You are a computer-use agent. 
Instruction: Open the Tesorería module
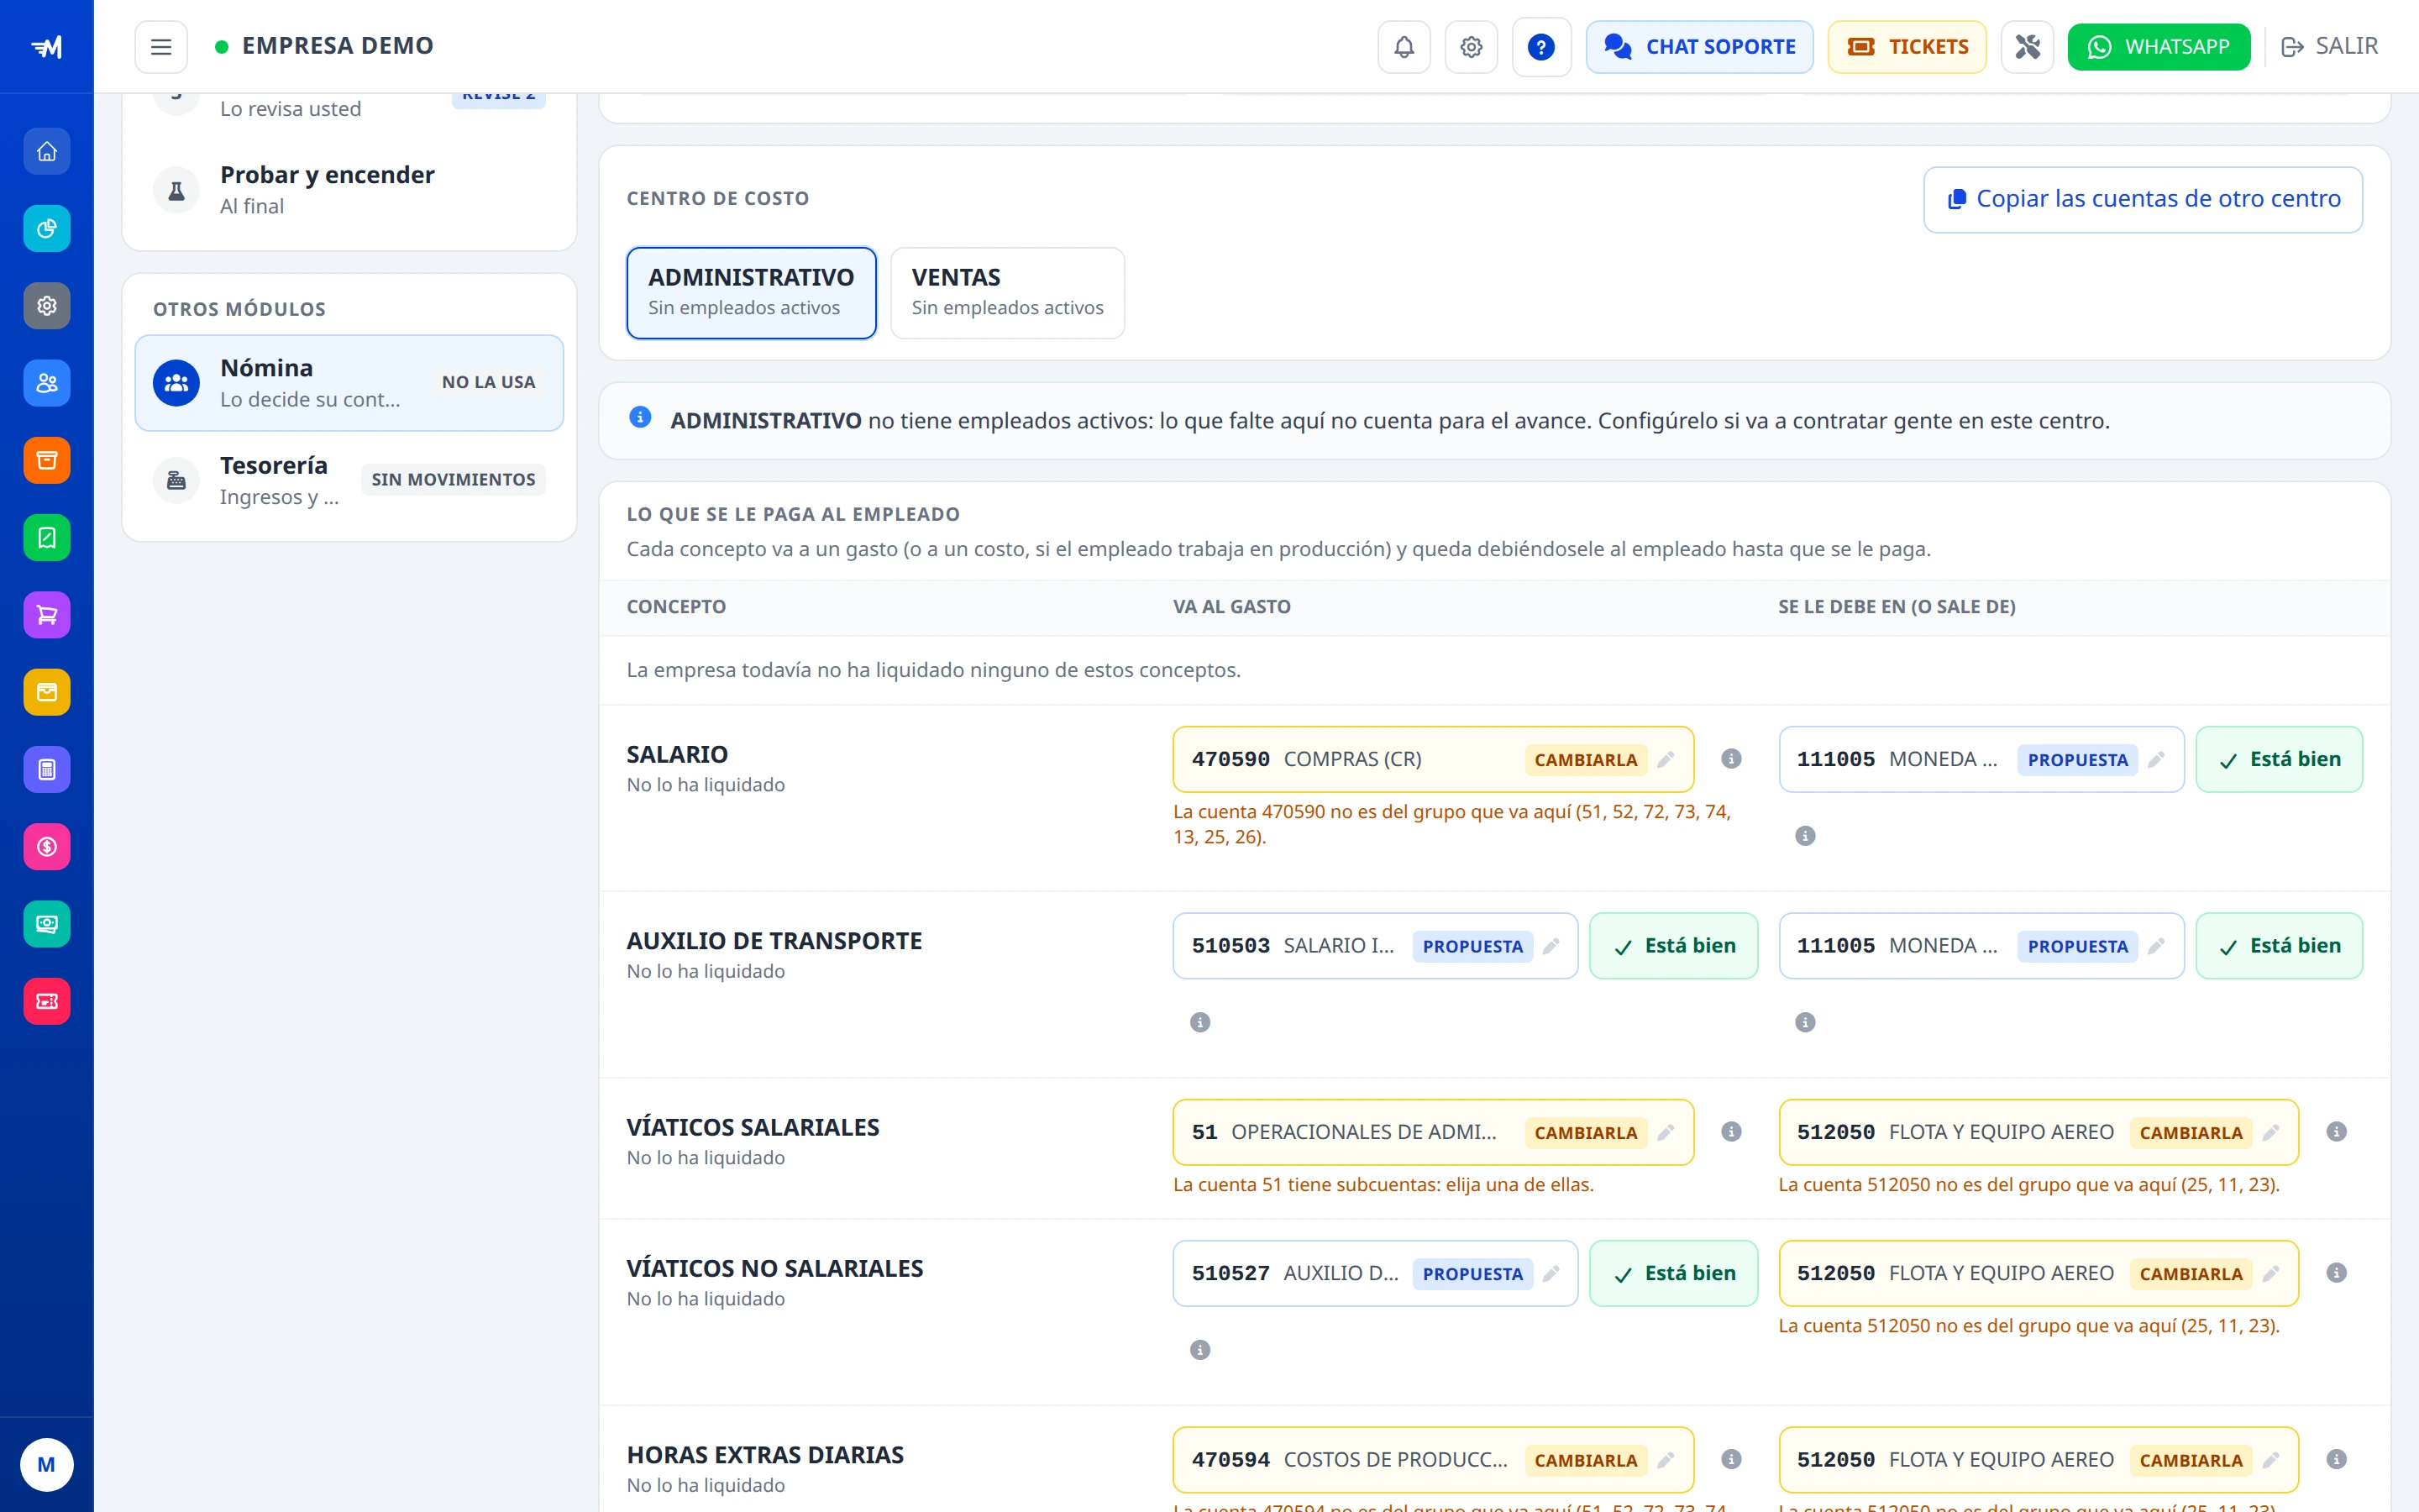349,480
